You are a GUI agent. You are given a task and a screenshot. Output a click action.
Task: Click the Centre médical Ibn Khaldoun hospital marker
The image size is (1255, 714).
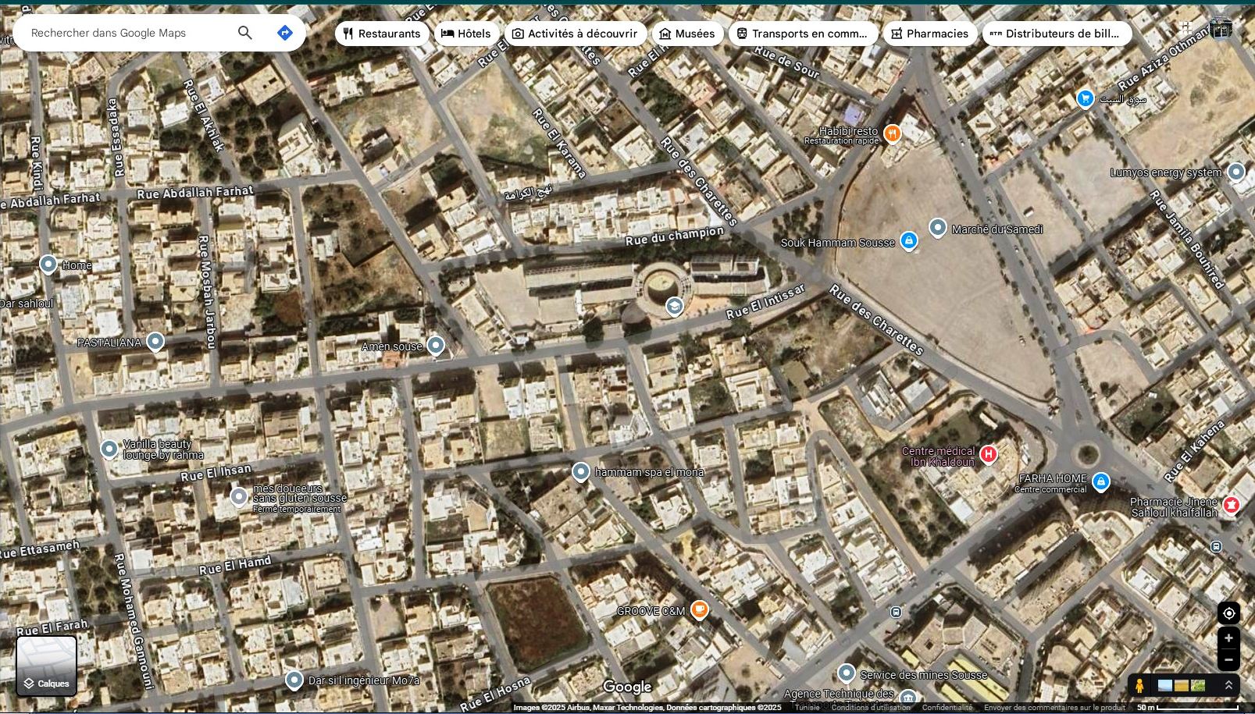[x=987, y=455]
